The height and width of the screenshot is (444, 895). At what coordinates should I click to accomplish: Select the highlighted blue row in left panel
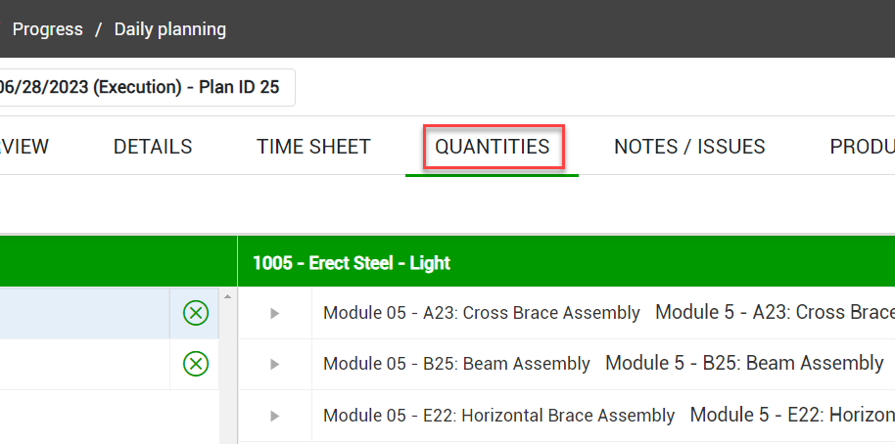point(83,313)
